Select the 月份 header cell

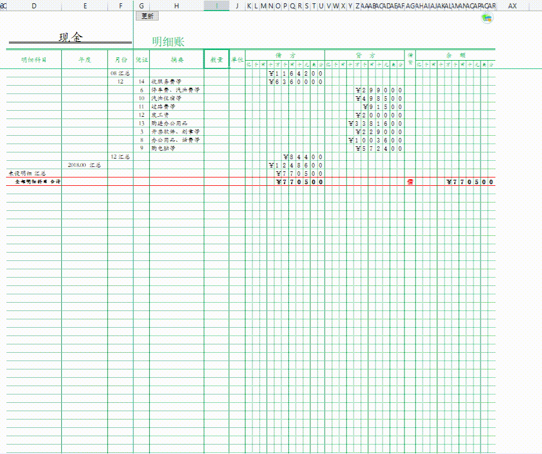click(x=121, y=60)
